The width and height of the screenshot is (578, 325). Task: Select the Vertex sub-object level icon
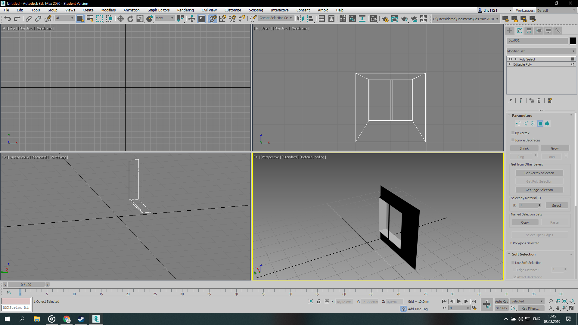tap(518, 123)
